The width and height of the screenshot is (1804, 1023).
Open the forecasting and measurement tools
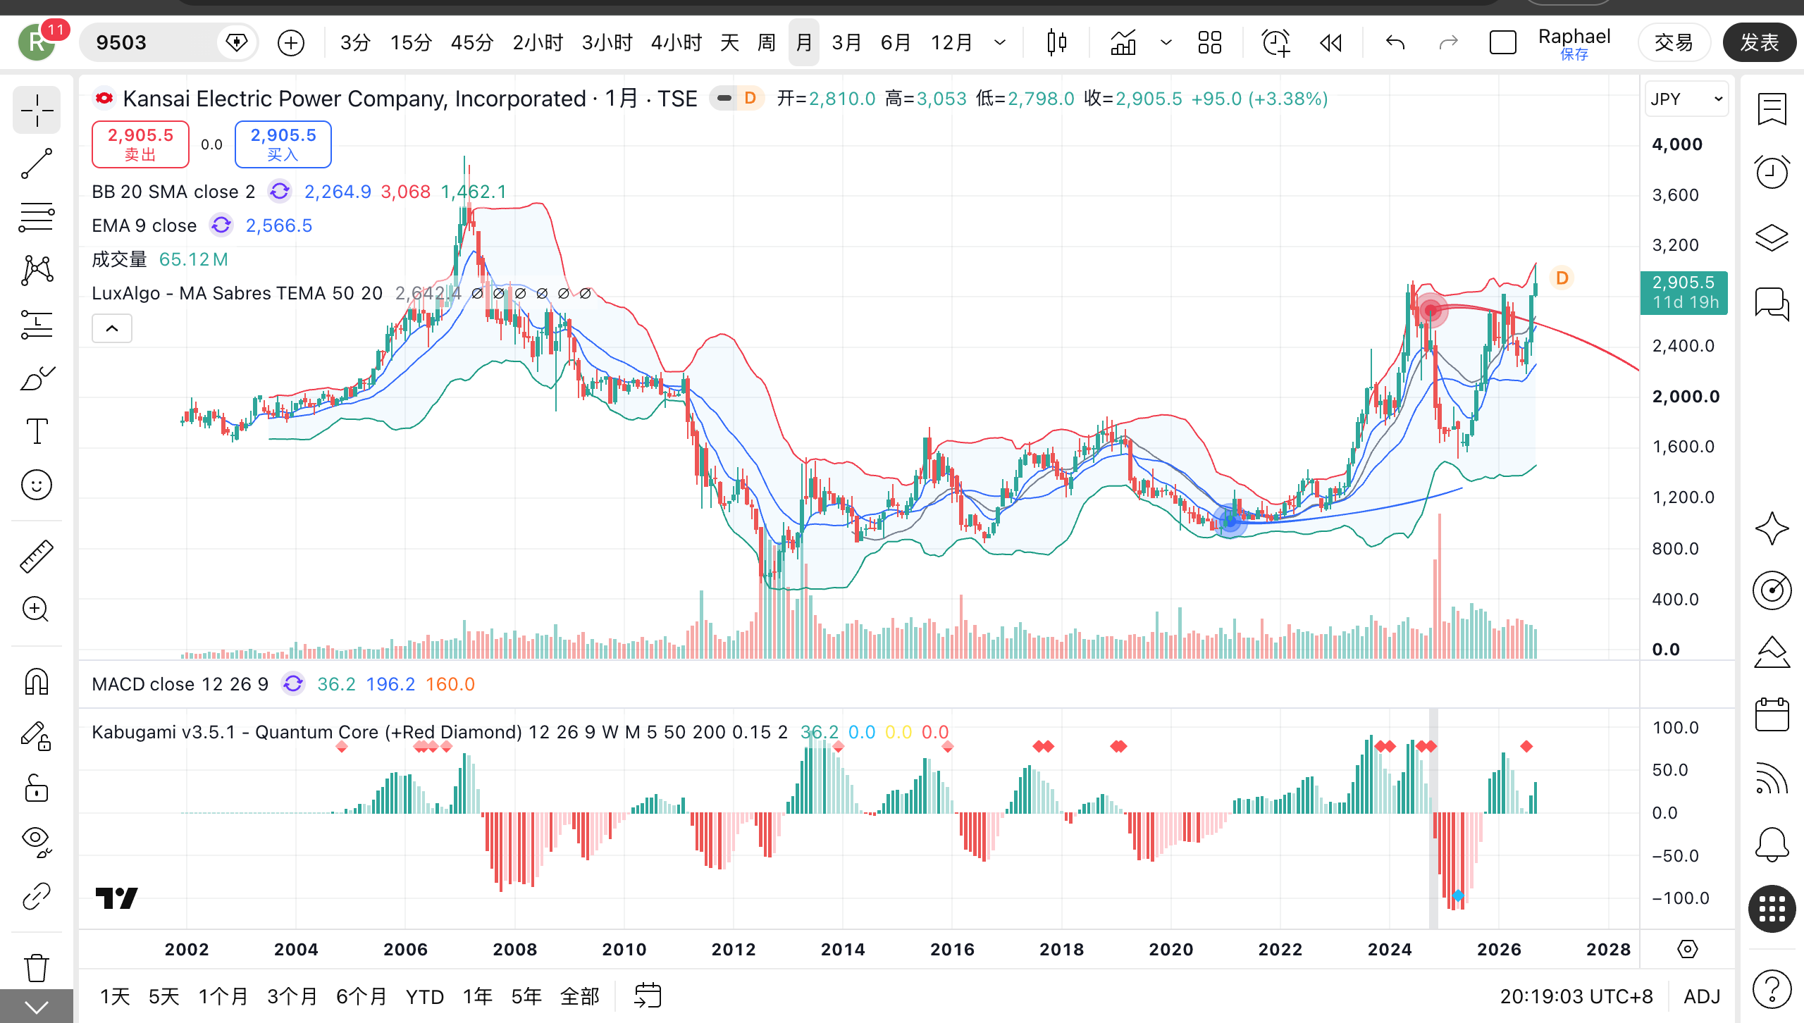point(37,325)
